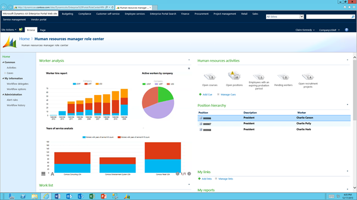Collapse the Common navigation group
Image resolution: width=357 pixels, height=200 pixels.
(3, 62)
